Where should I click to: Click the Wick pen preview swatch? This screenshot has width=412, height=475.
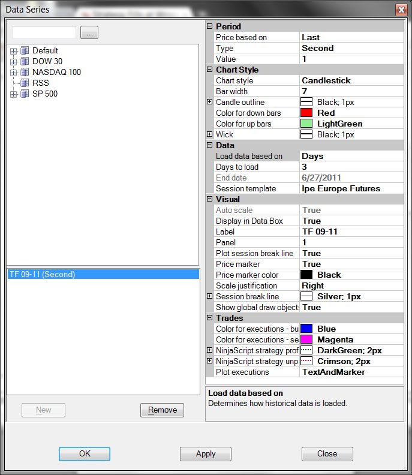point(306,134)
